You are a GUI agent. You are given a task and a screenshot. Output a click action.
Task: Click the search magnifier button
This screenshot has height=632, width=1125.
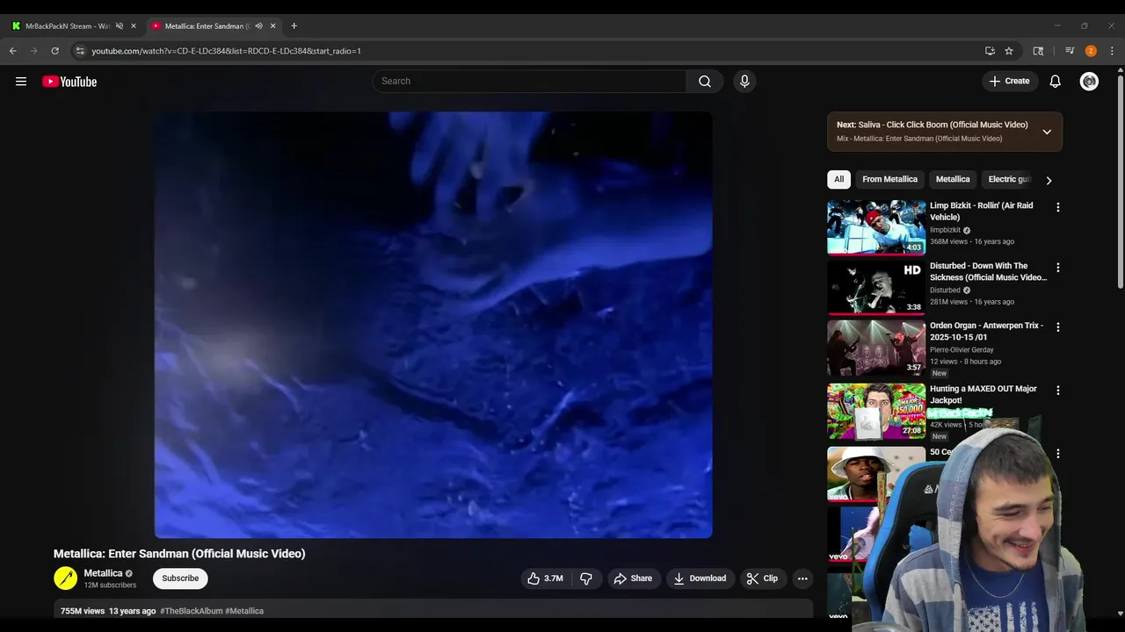(x=705, y=81)
